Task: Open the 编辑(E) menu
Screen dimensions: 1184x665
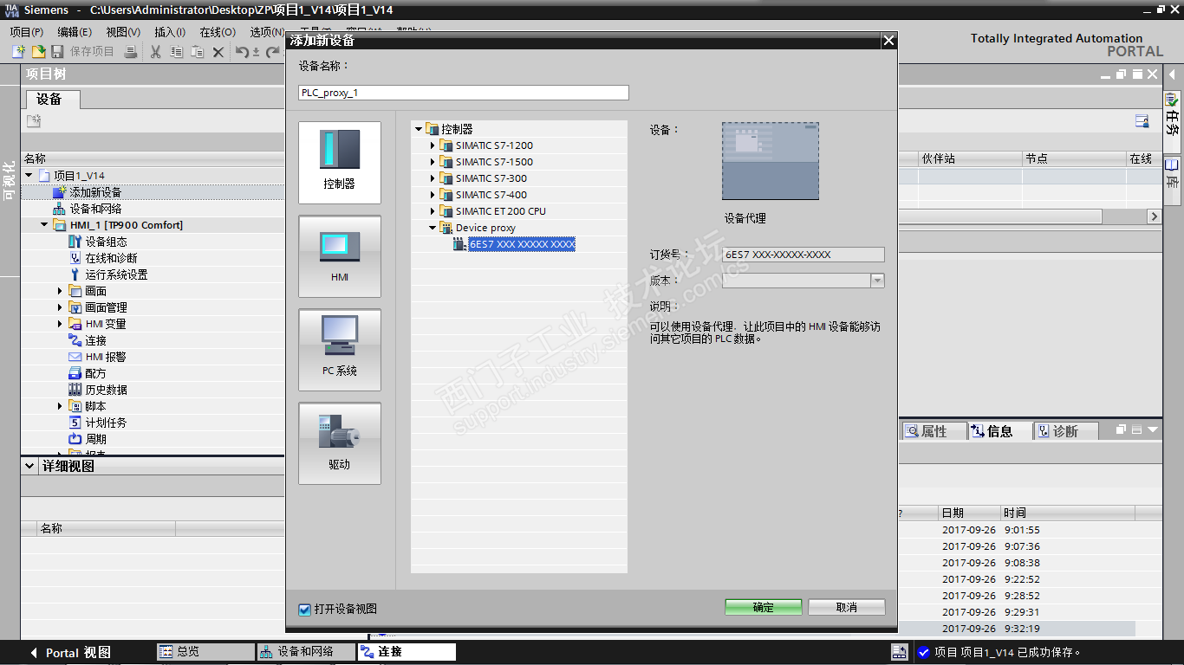Action: (x=75, y=32)
